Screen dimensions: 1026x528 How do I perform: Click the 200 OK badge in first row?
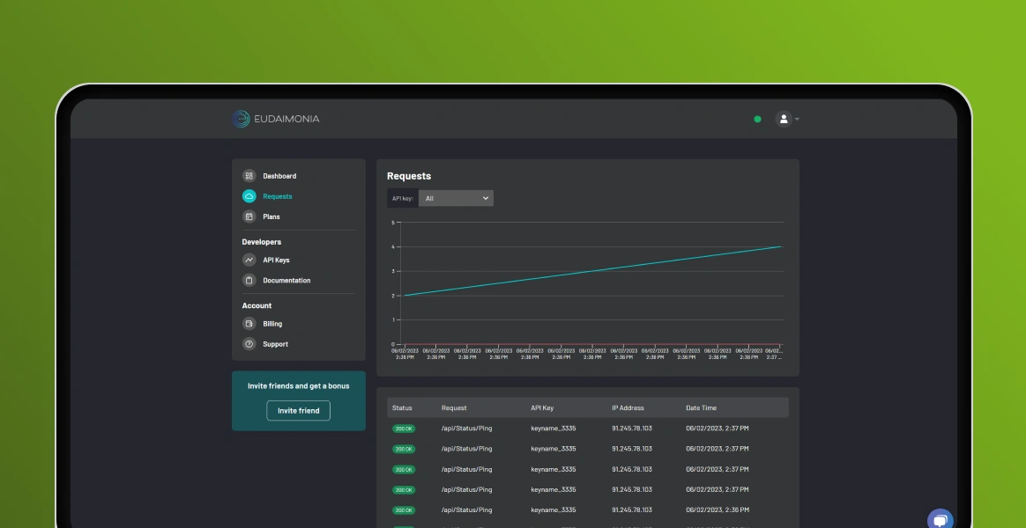404,429
